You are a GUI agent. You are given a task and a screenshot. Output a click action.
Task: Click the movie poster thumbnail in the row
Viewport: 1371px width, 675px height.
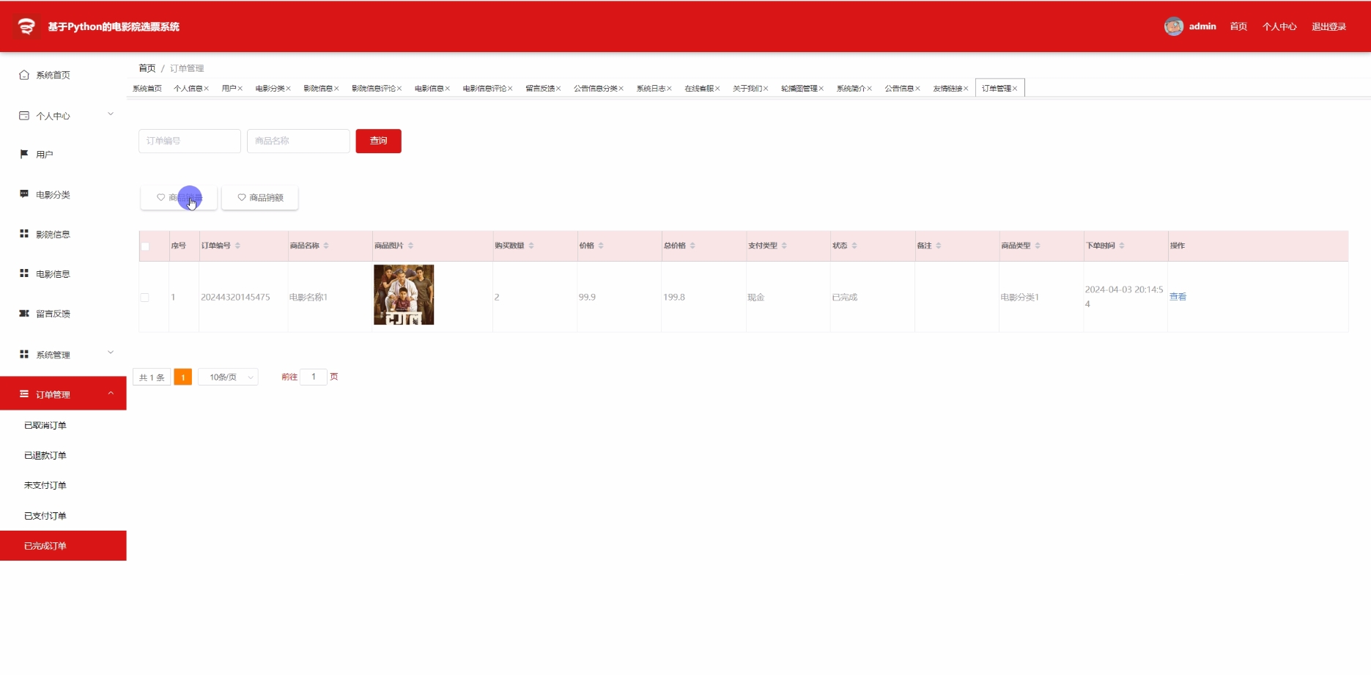pyautogui.click(x=404, y=295)
